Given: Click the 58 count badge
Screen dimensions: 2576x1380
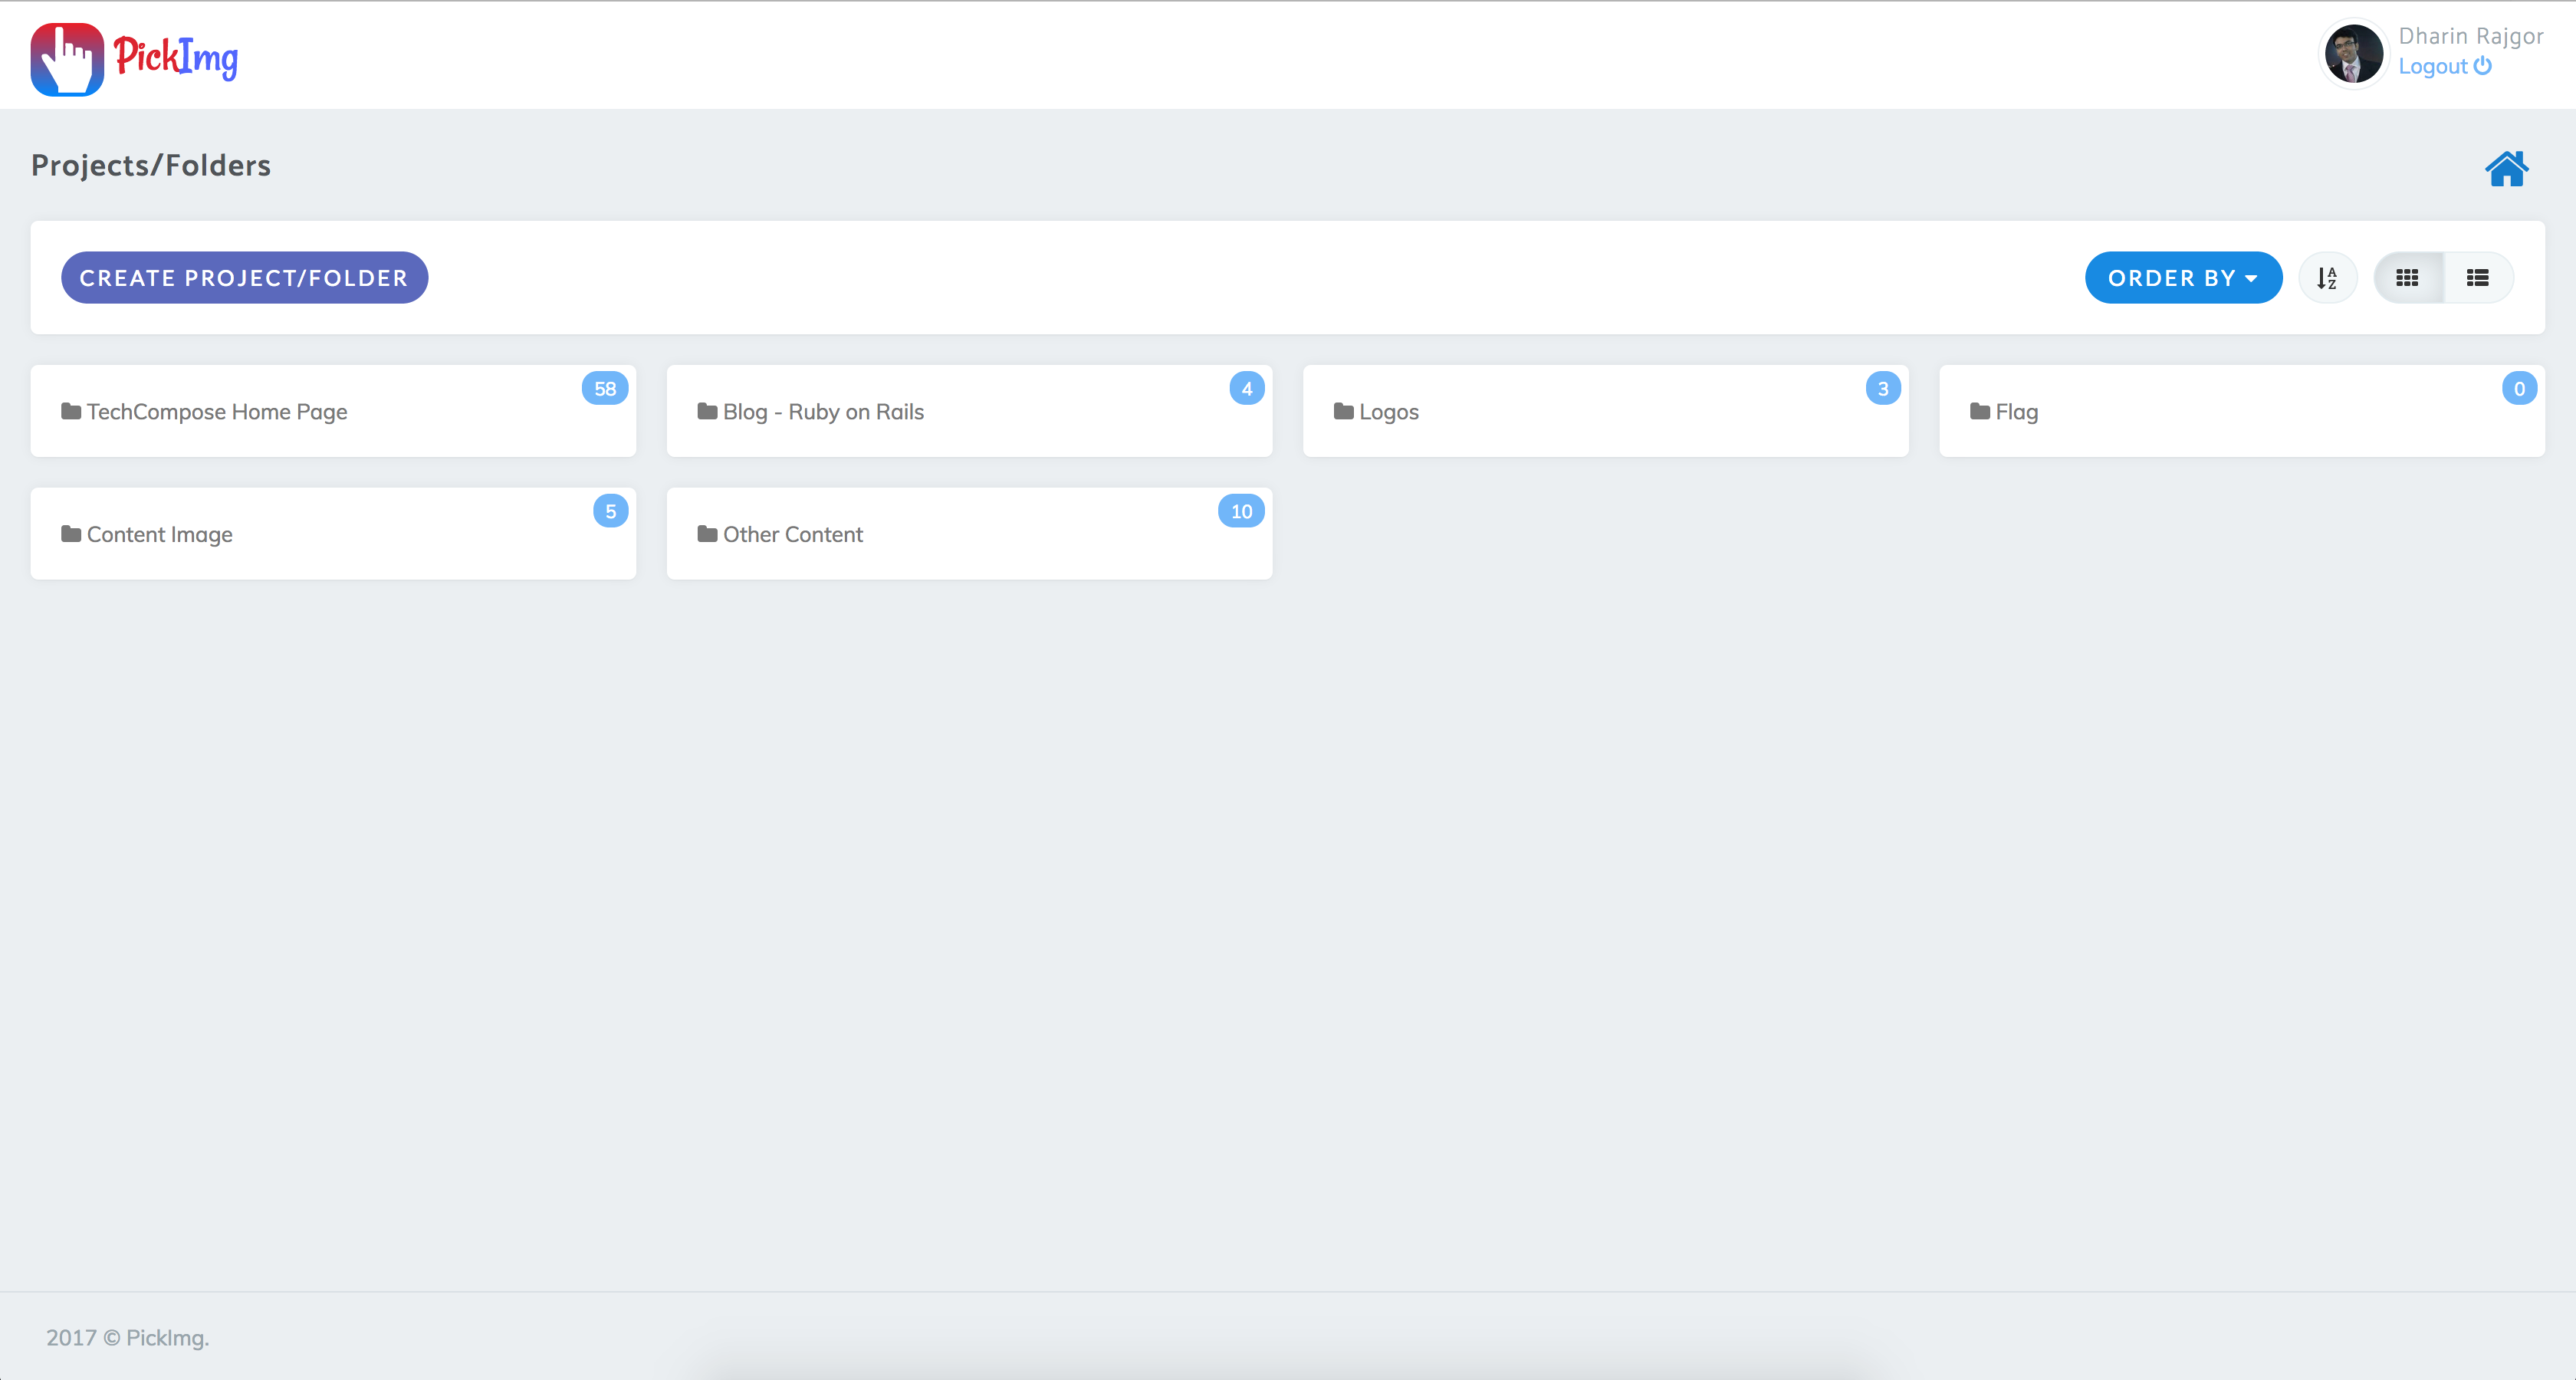Looking at the screenshot, I should [605, 389].
